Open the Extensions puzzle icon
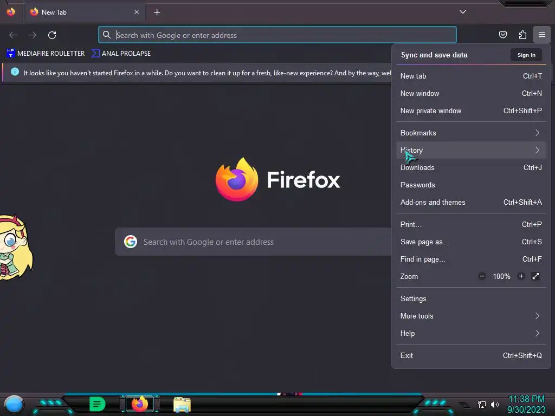555x416 pixels. coord(522,35)
